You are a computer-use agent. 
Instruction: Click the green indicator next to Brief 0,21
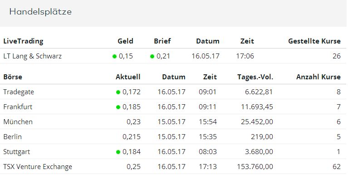(152, 57)
